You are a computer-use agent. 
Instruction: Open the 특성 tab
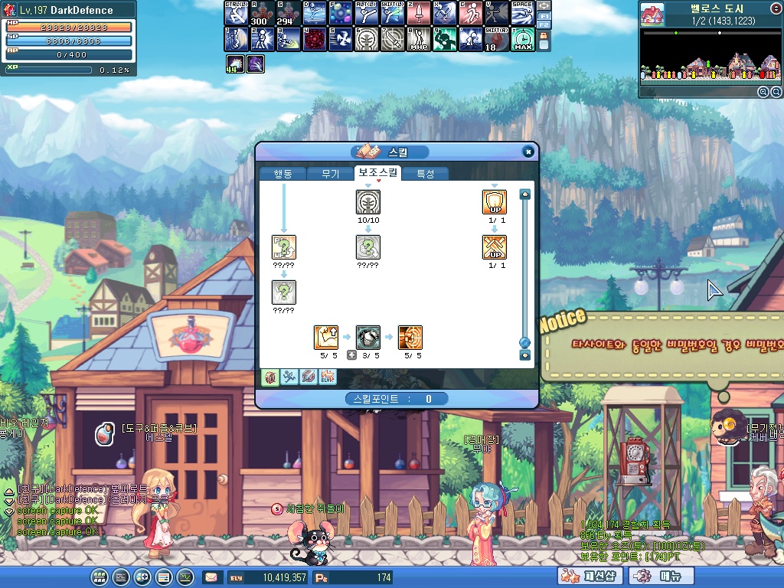426,174
